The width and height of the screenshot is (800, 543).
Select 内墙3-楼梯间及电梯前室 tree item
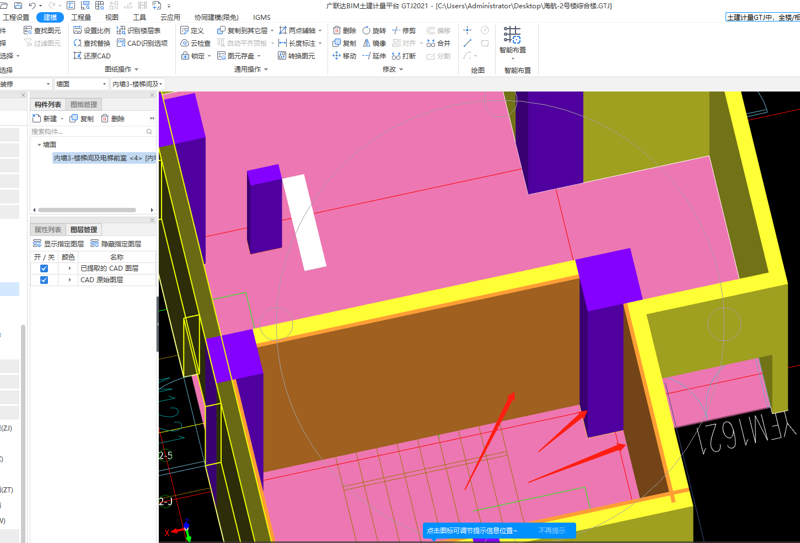click(x=104, y=158)
